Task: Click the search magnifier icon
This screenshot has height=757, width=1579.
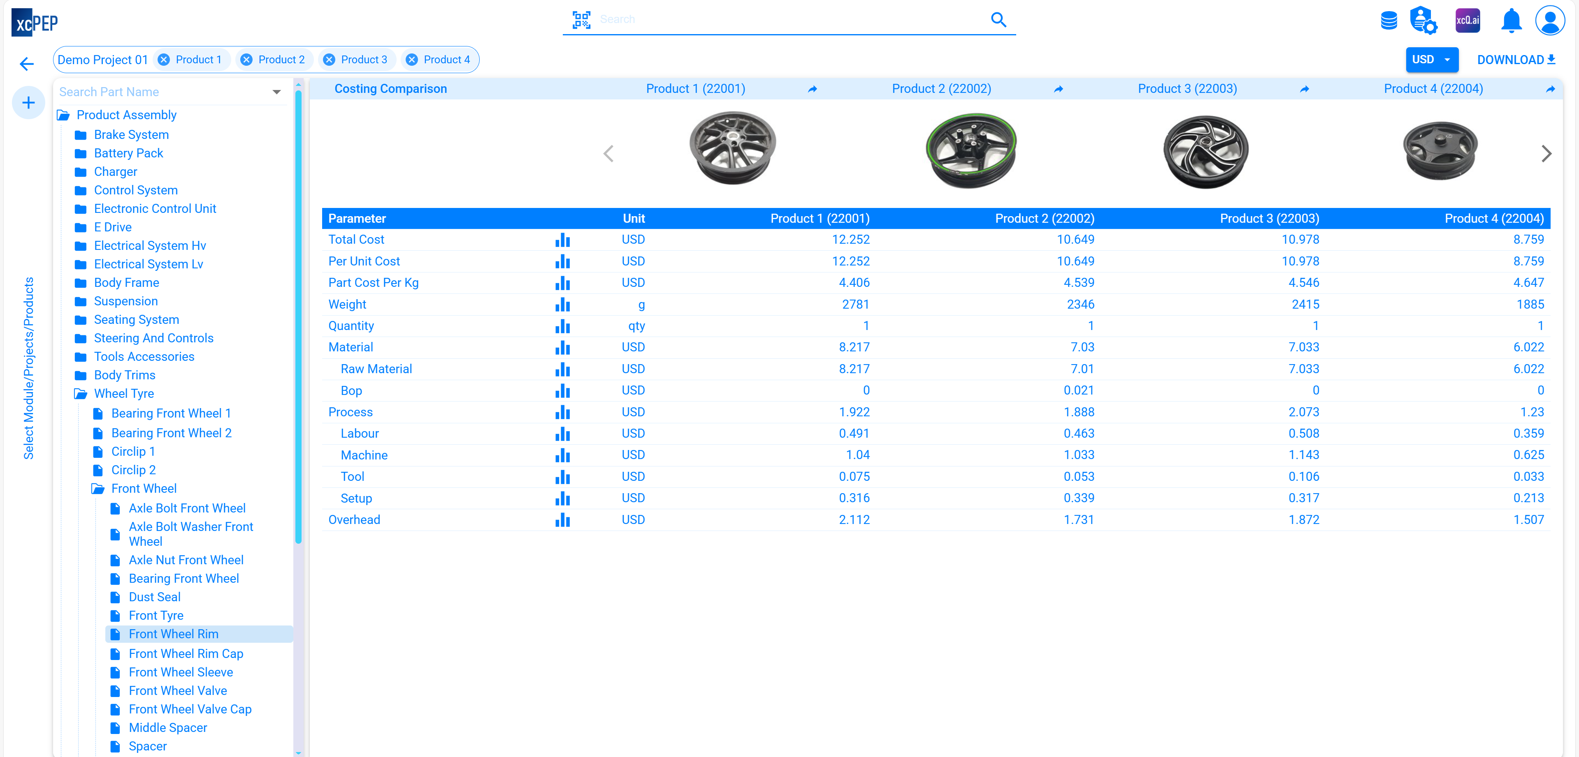Action: point(998,20)
